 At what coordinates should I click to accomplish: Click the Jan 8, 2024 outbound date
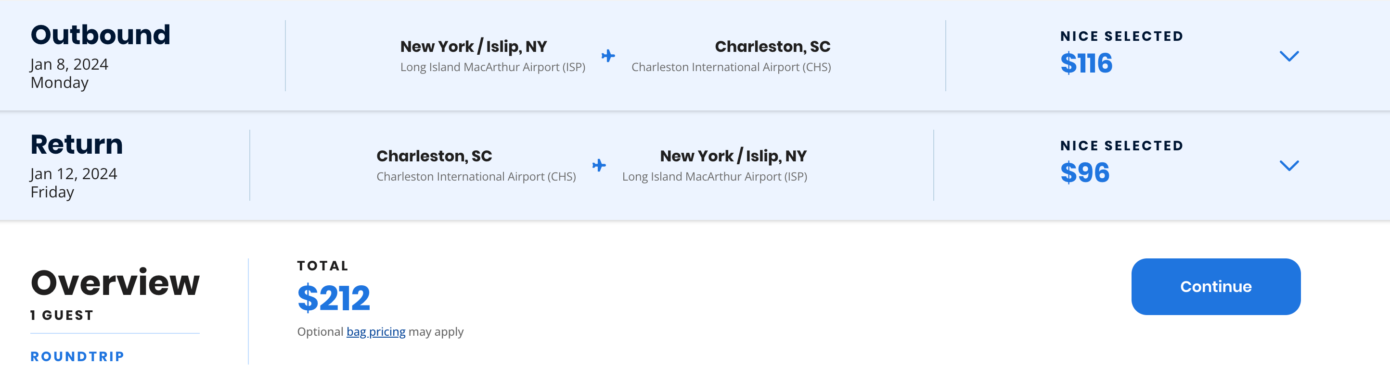pyautogui.click(x=69, y=65)
